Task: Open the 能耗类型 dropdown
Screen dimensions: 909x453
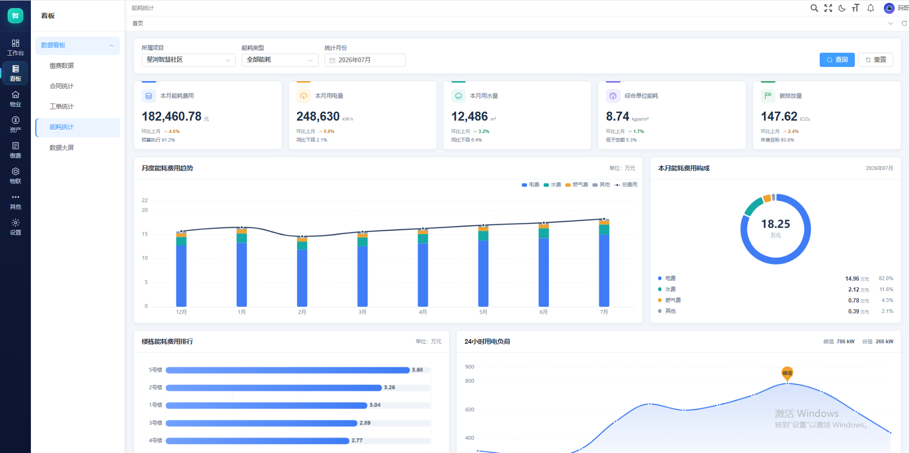Action: pos(280,60)
